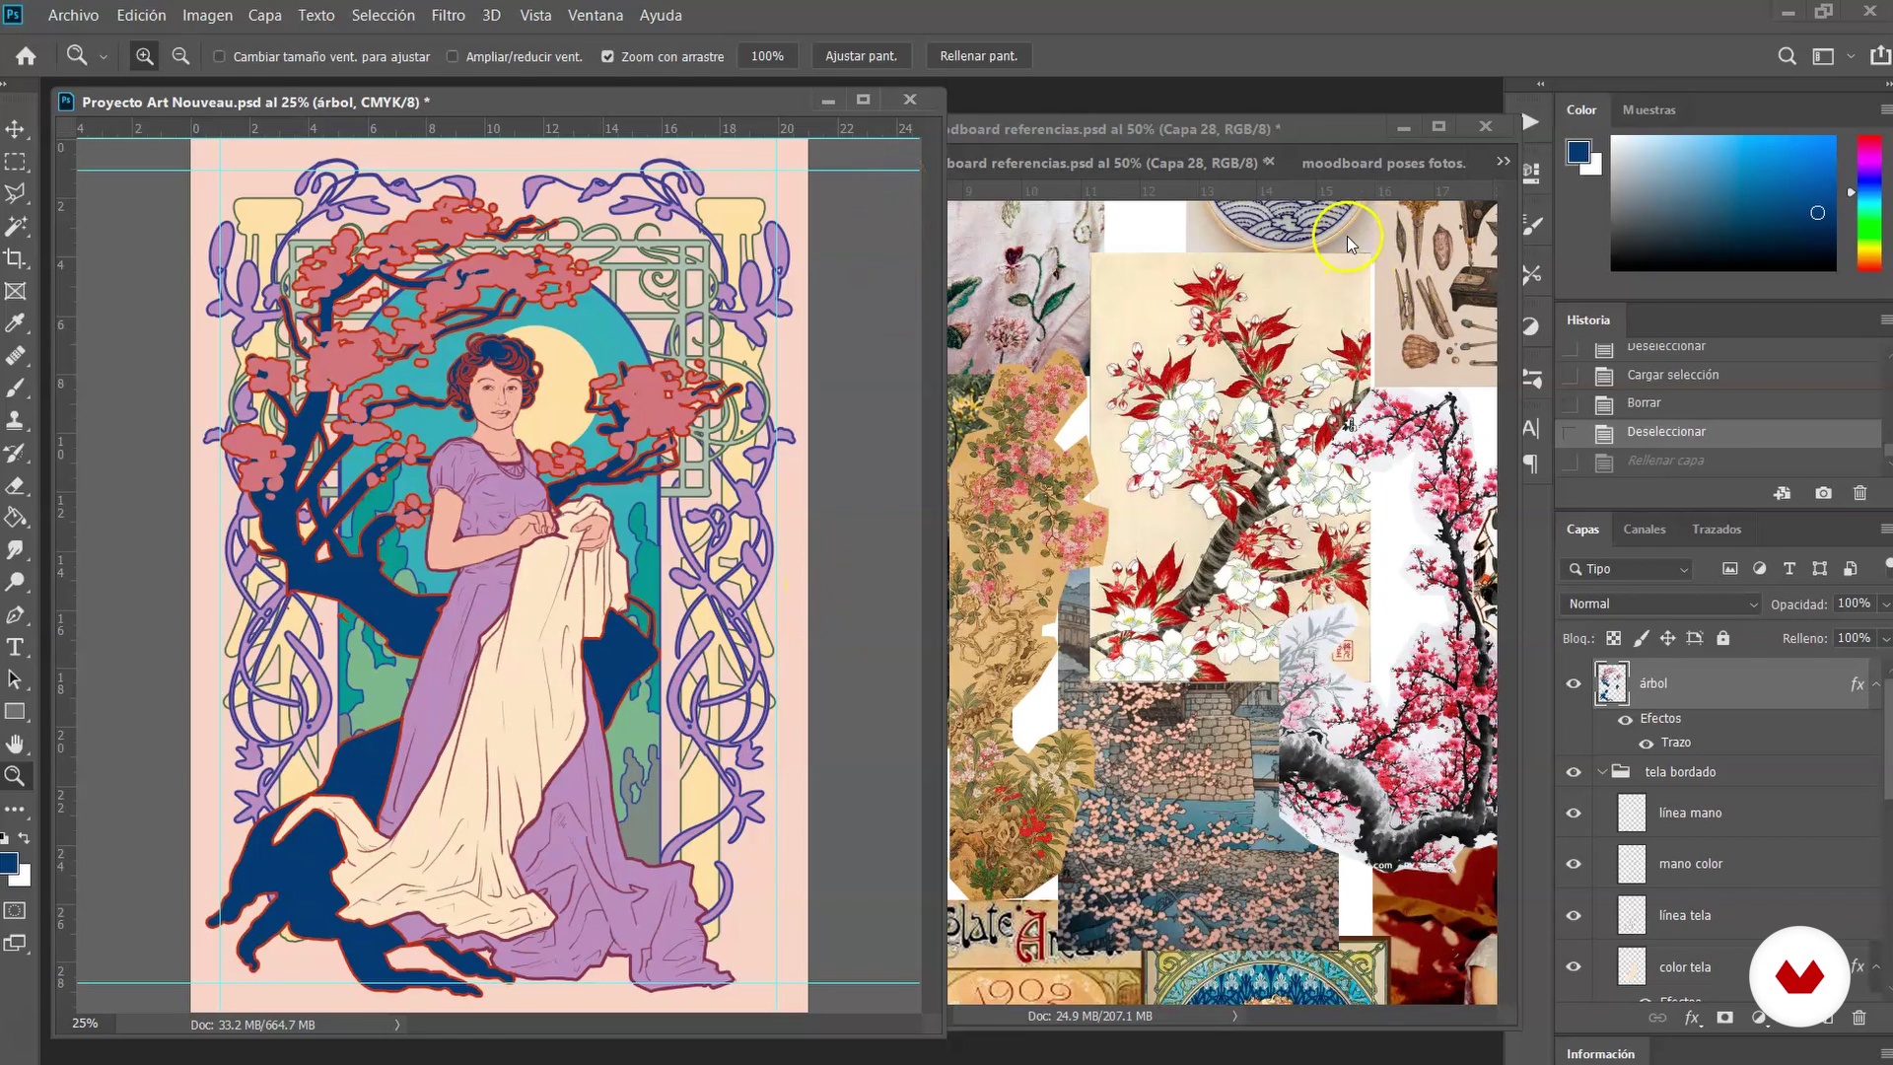Select the Zoom tool in toolbar

(x=15, y=777)
